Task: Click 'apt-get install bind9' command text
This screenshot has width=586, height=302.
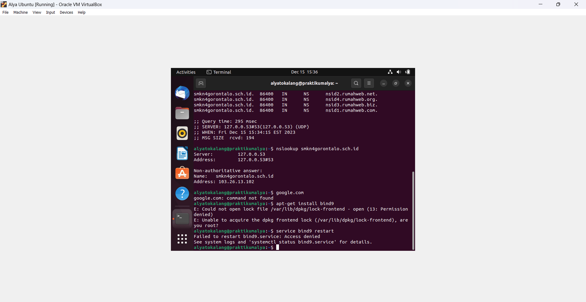Action: (x=305, y=204)
